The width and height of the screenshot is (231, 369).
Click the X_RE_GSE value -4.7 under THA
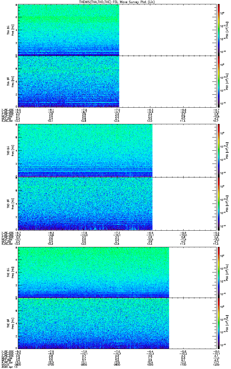pyautogui.click(x=217, y=109)
